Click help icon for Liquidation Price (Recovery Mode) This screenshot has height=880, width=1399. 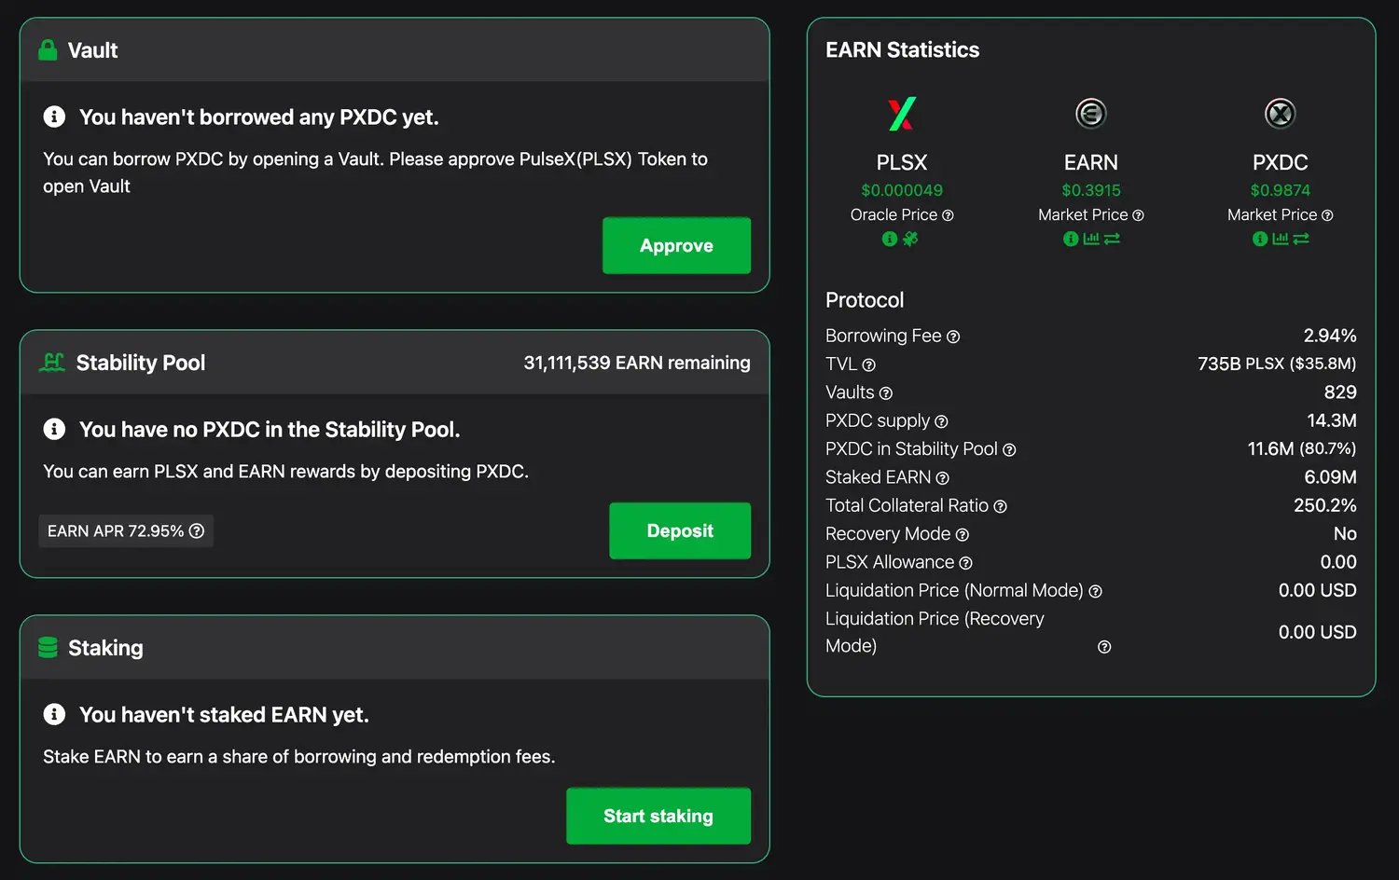point(1104,647)
